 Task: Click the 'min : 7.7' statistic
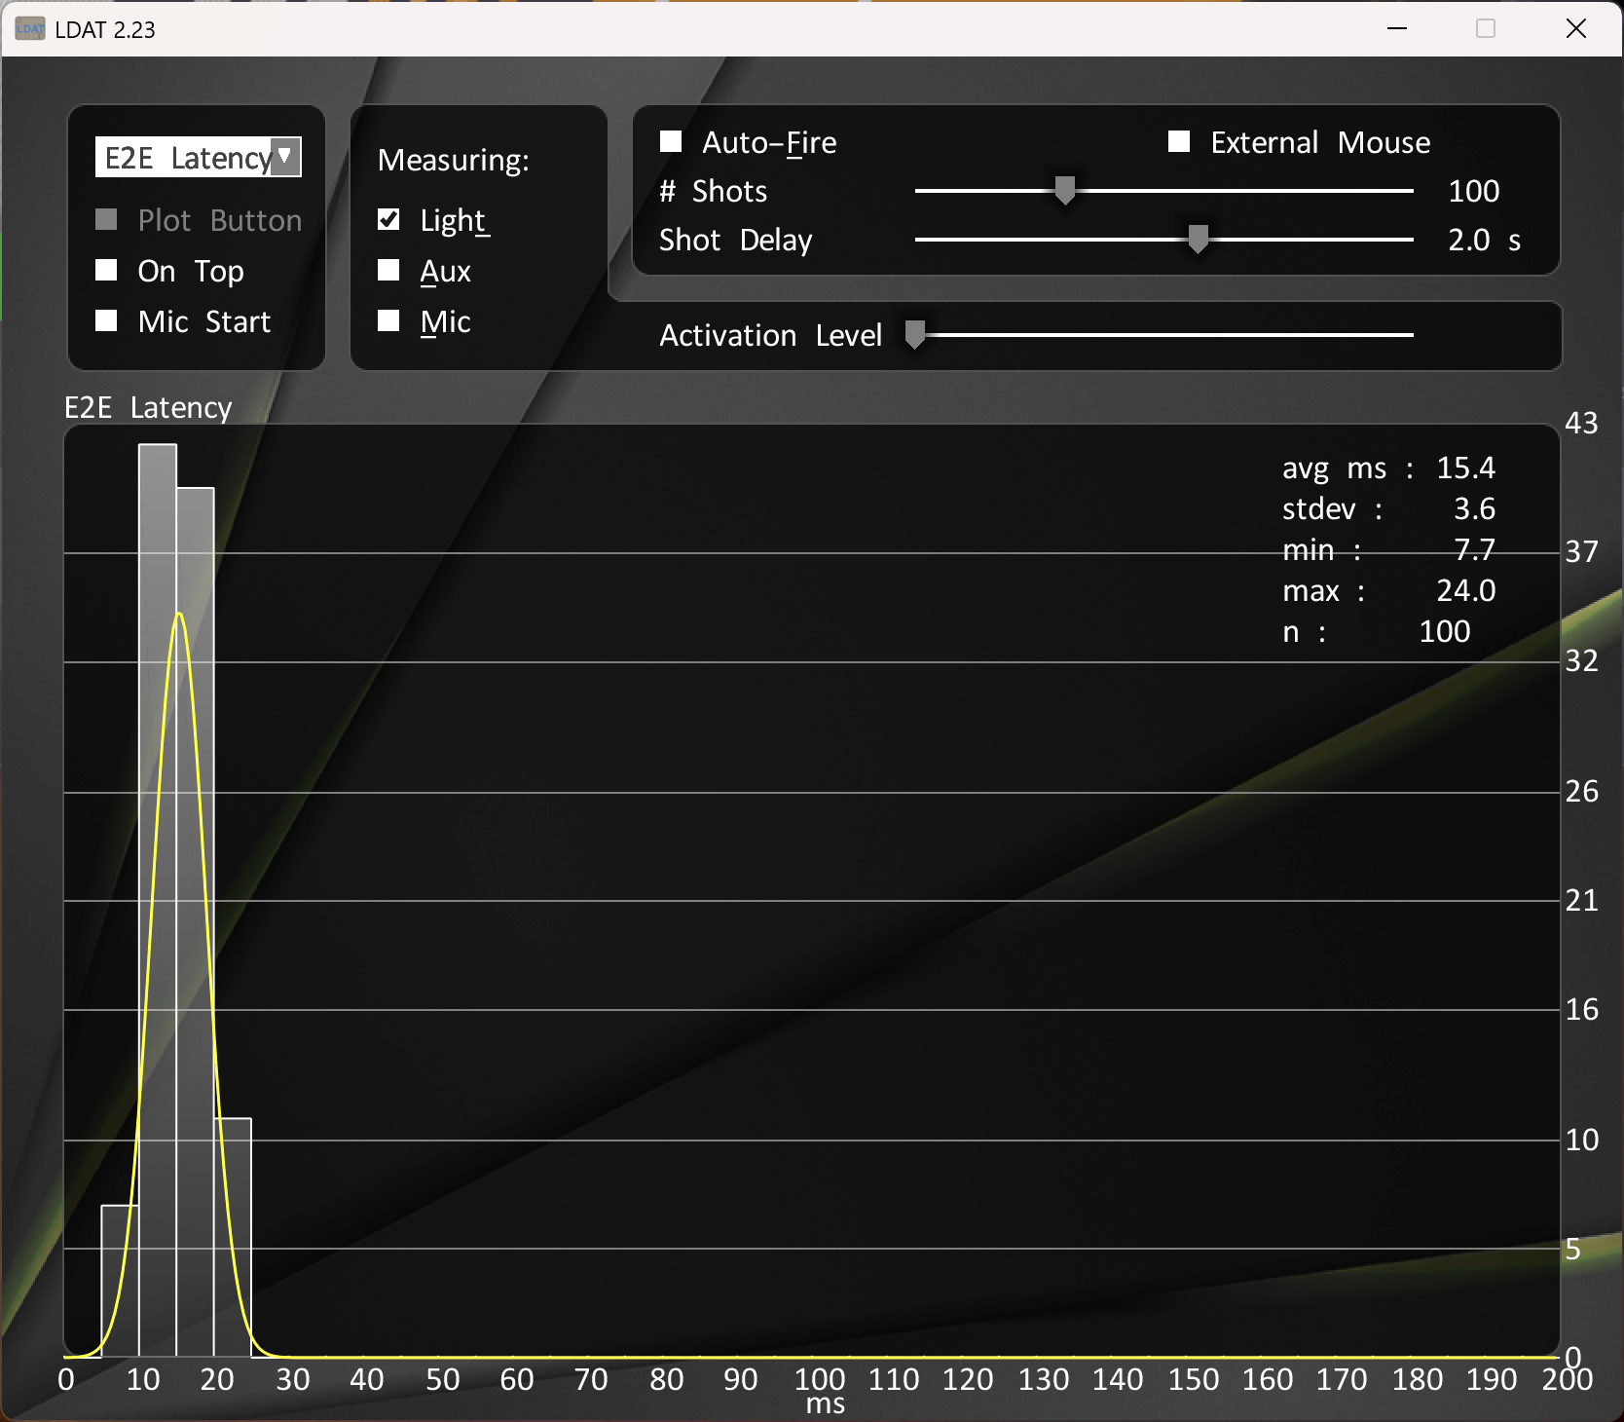(1388, 549)
